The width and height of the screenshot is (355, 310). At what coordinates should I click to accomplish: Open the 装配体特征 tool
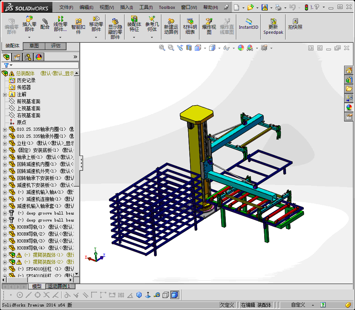(x=134, y=24)
